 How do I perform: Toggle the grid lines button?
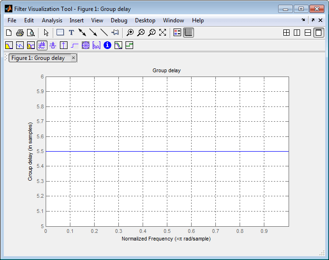[188, 32]
